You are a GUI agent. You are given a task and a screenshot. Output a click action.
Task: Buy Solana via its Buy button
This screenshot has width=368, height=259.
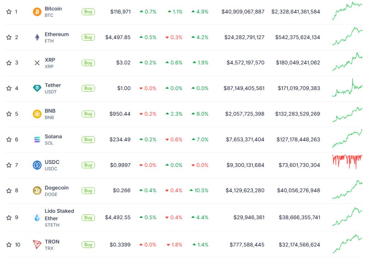(88, 140)
